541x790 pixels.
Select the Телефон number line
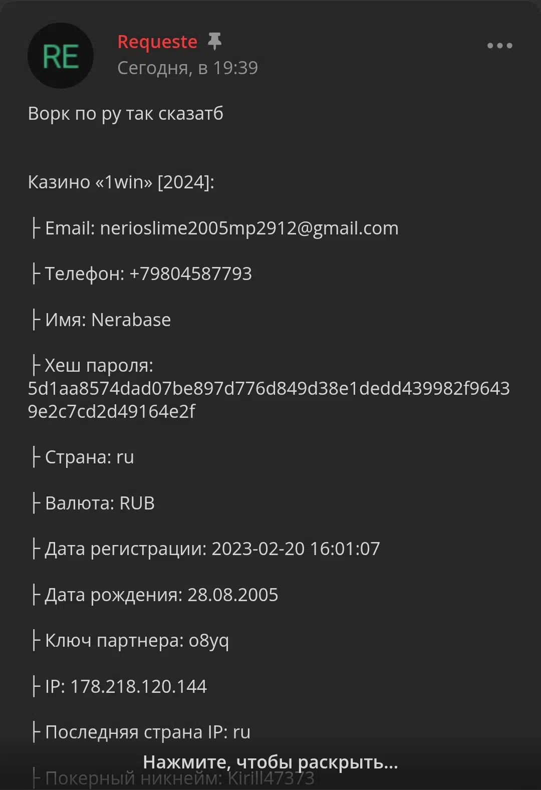[141, 274]
